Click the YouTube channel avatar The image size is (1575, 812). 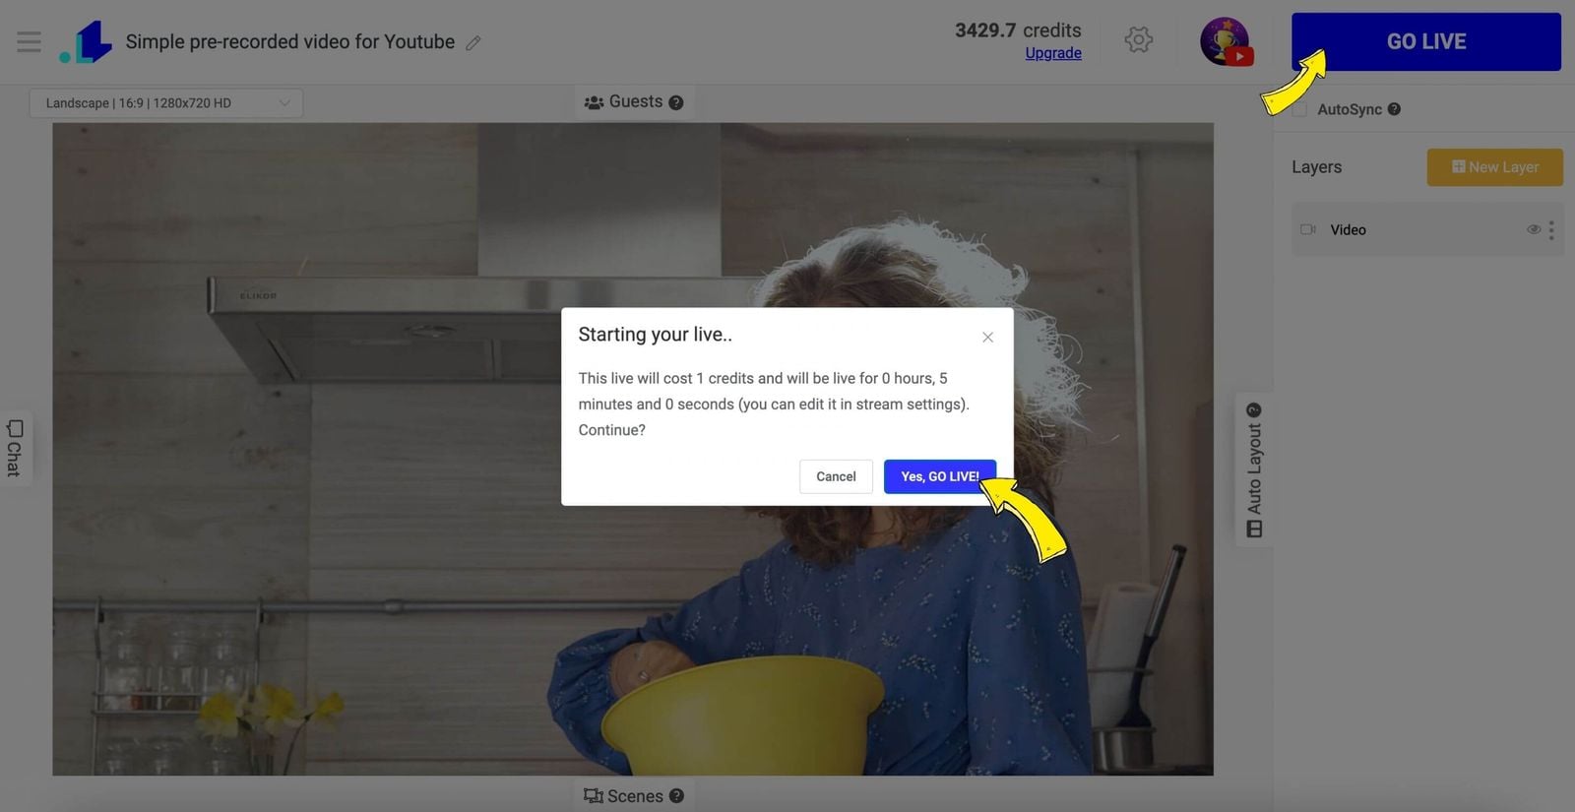(1225, 41)
